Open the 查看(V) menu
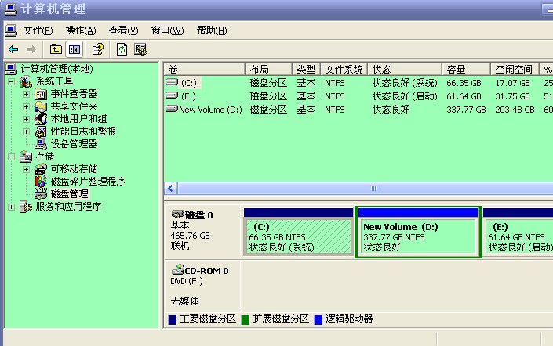 click(x=123, y=31)
